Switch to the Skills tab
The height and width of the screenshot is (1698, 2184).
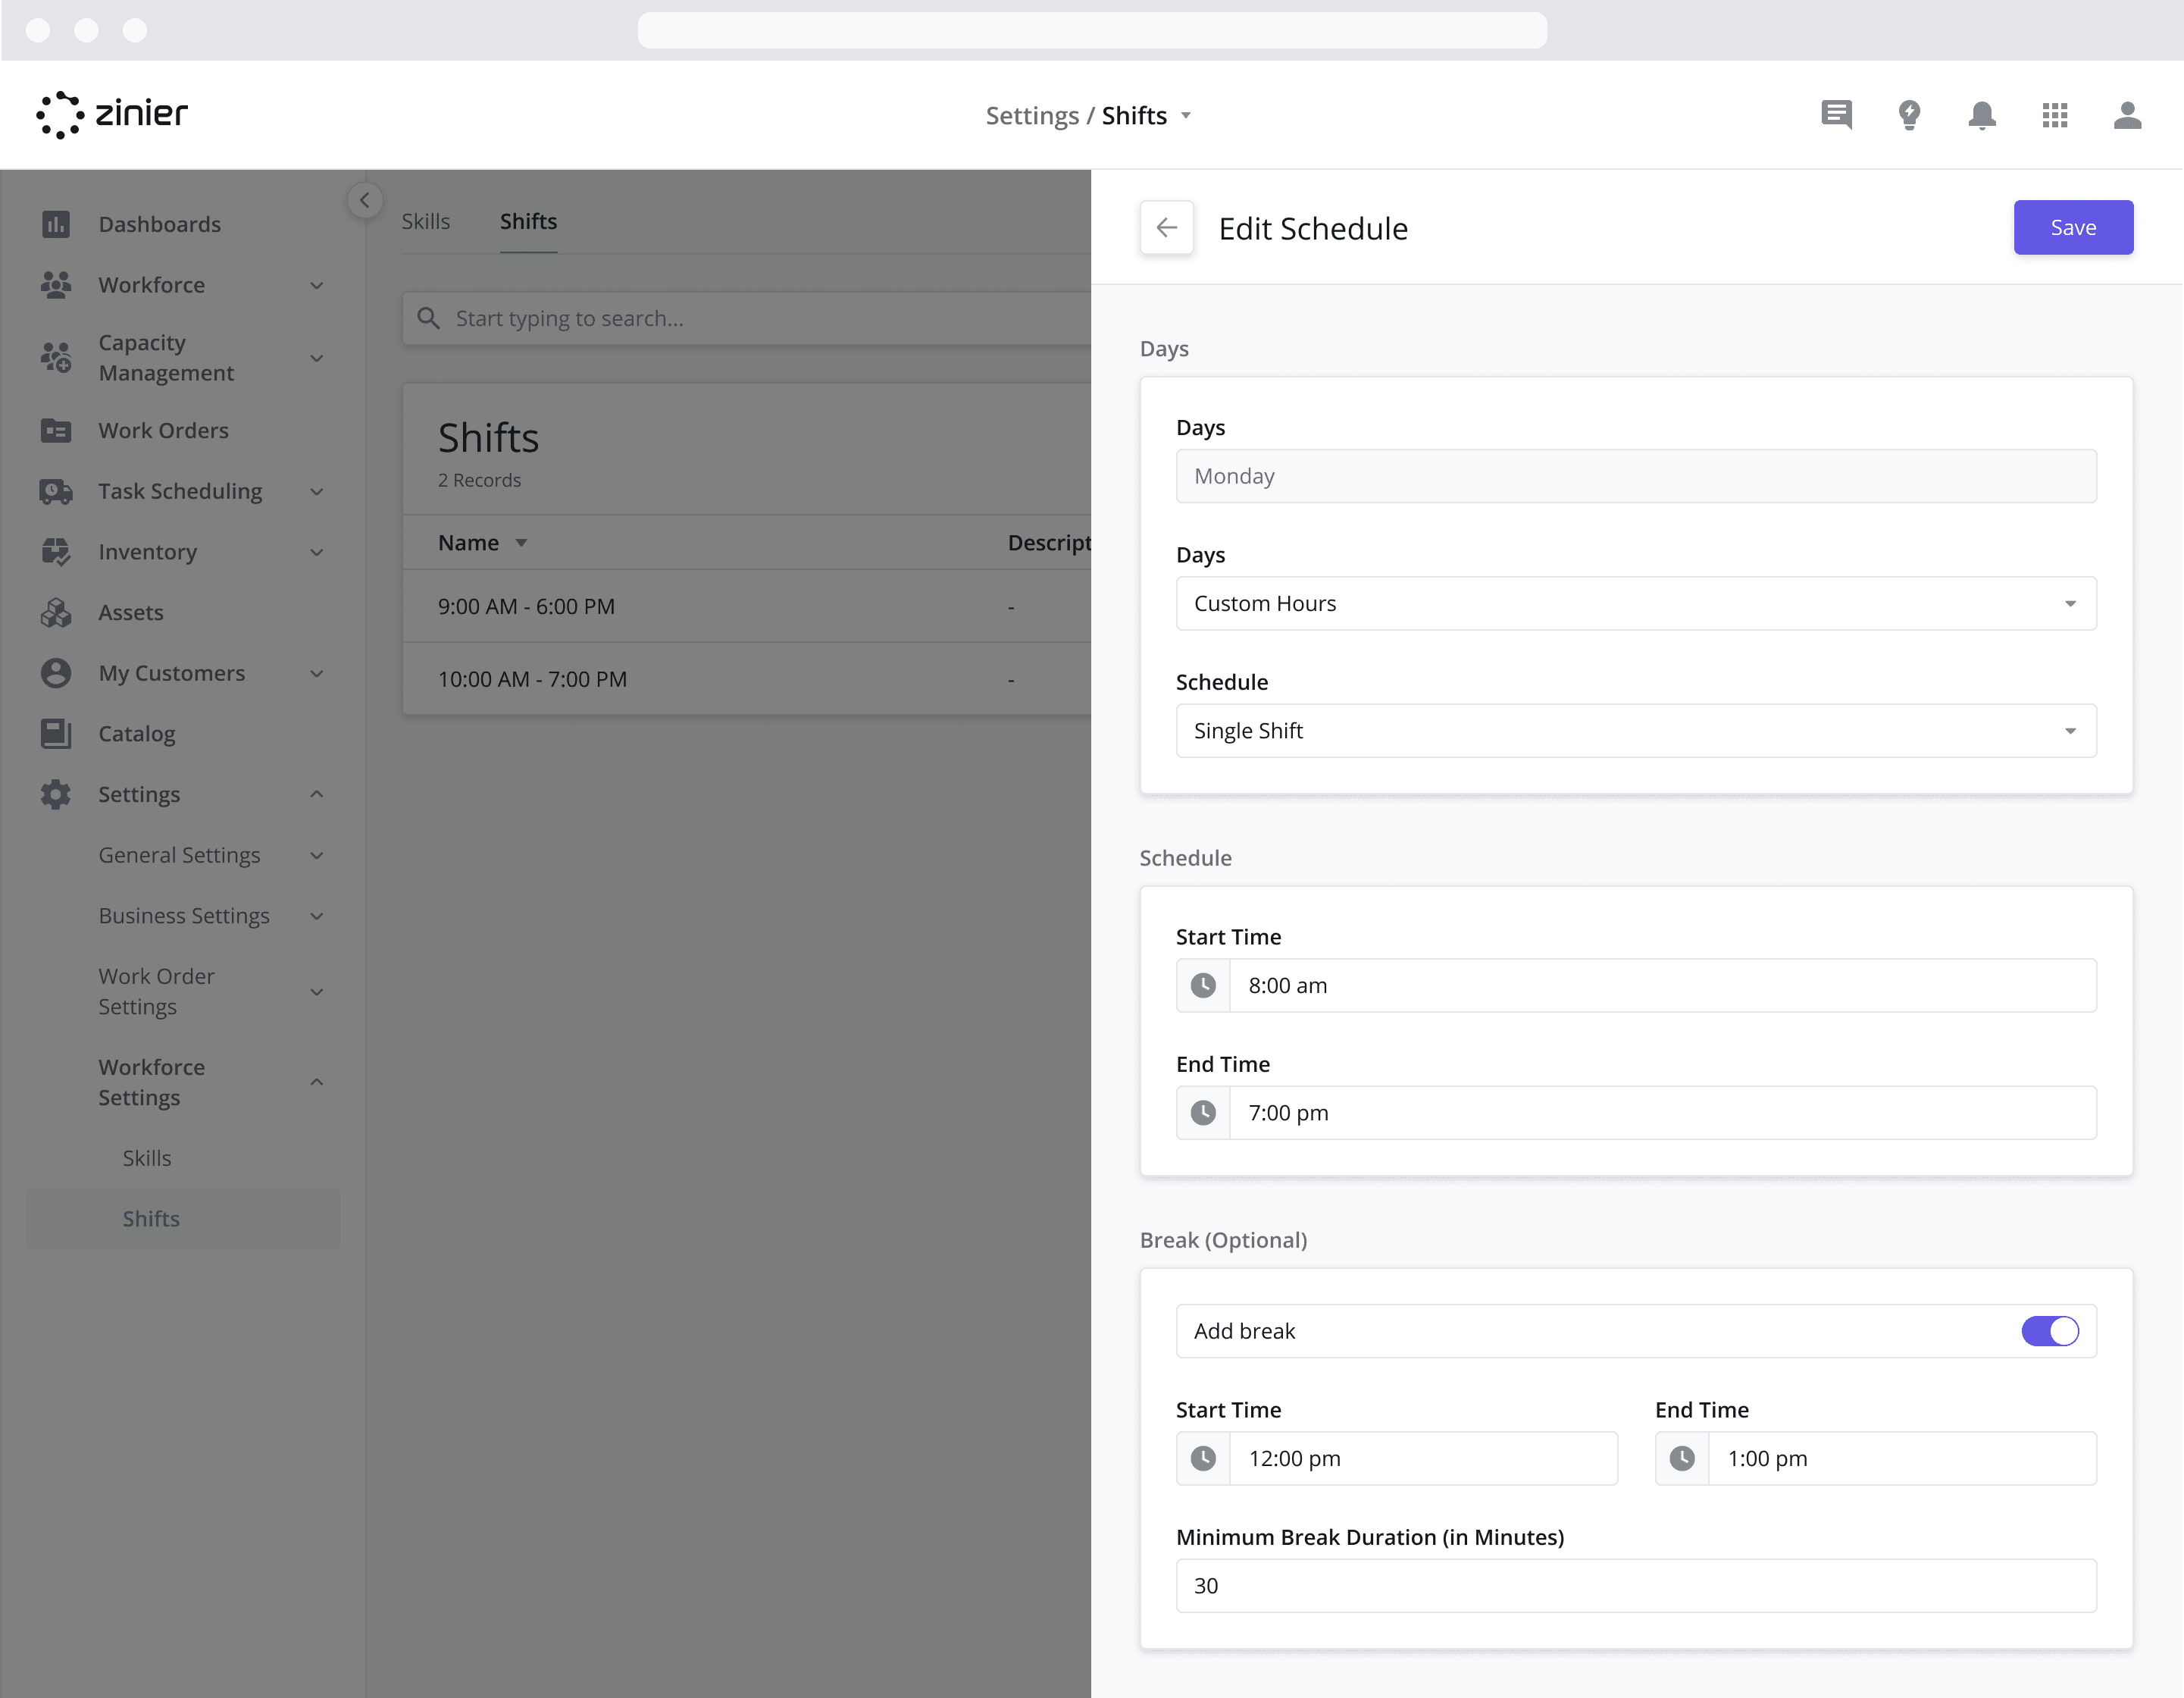coord(426,221)
